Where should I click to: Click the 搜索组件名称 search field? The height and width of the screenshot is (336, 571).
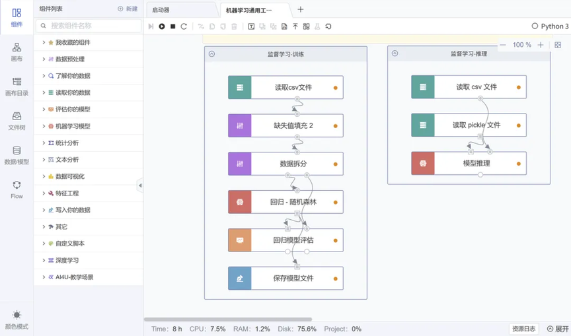coord(89,26)
